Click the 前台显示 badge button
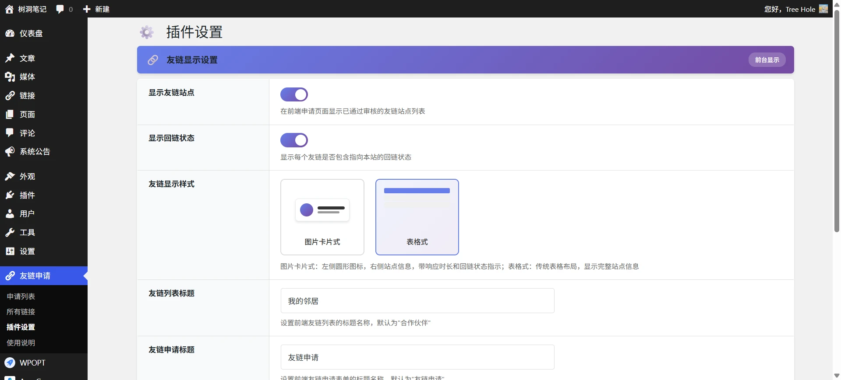The image size is (841, 380). (767, 60)
